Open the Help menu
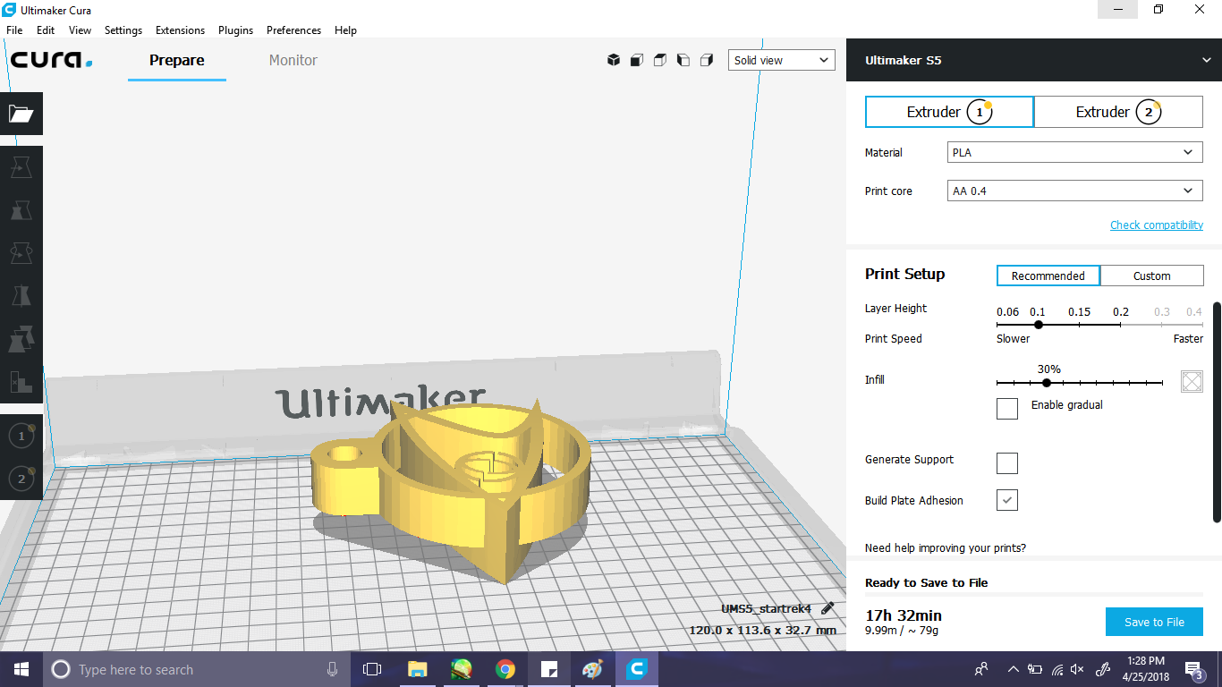Viewport: 1222px width, 687px height. (x=345, y=30)
